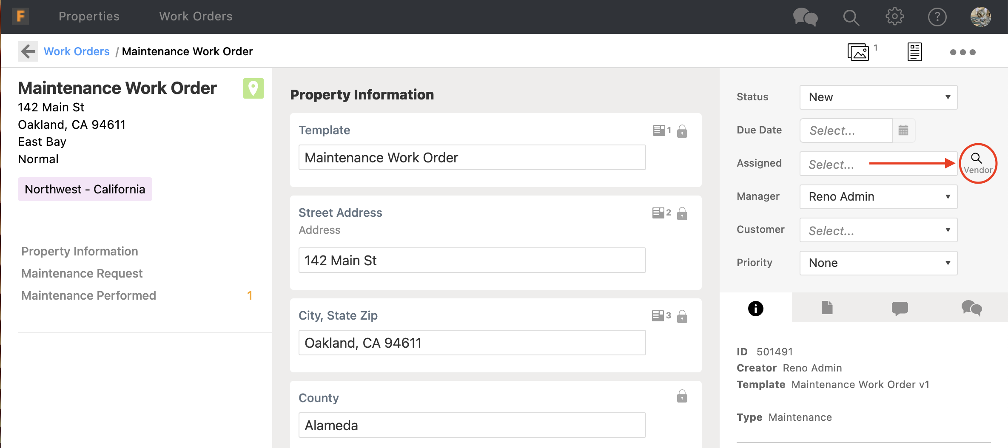Click the Northwest - California tag
This screenshot has width=1008, height=448.
[x=85, y=189]
